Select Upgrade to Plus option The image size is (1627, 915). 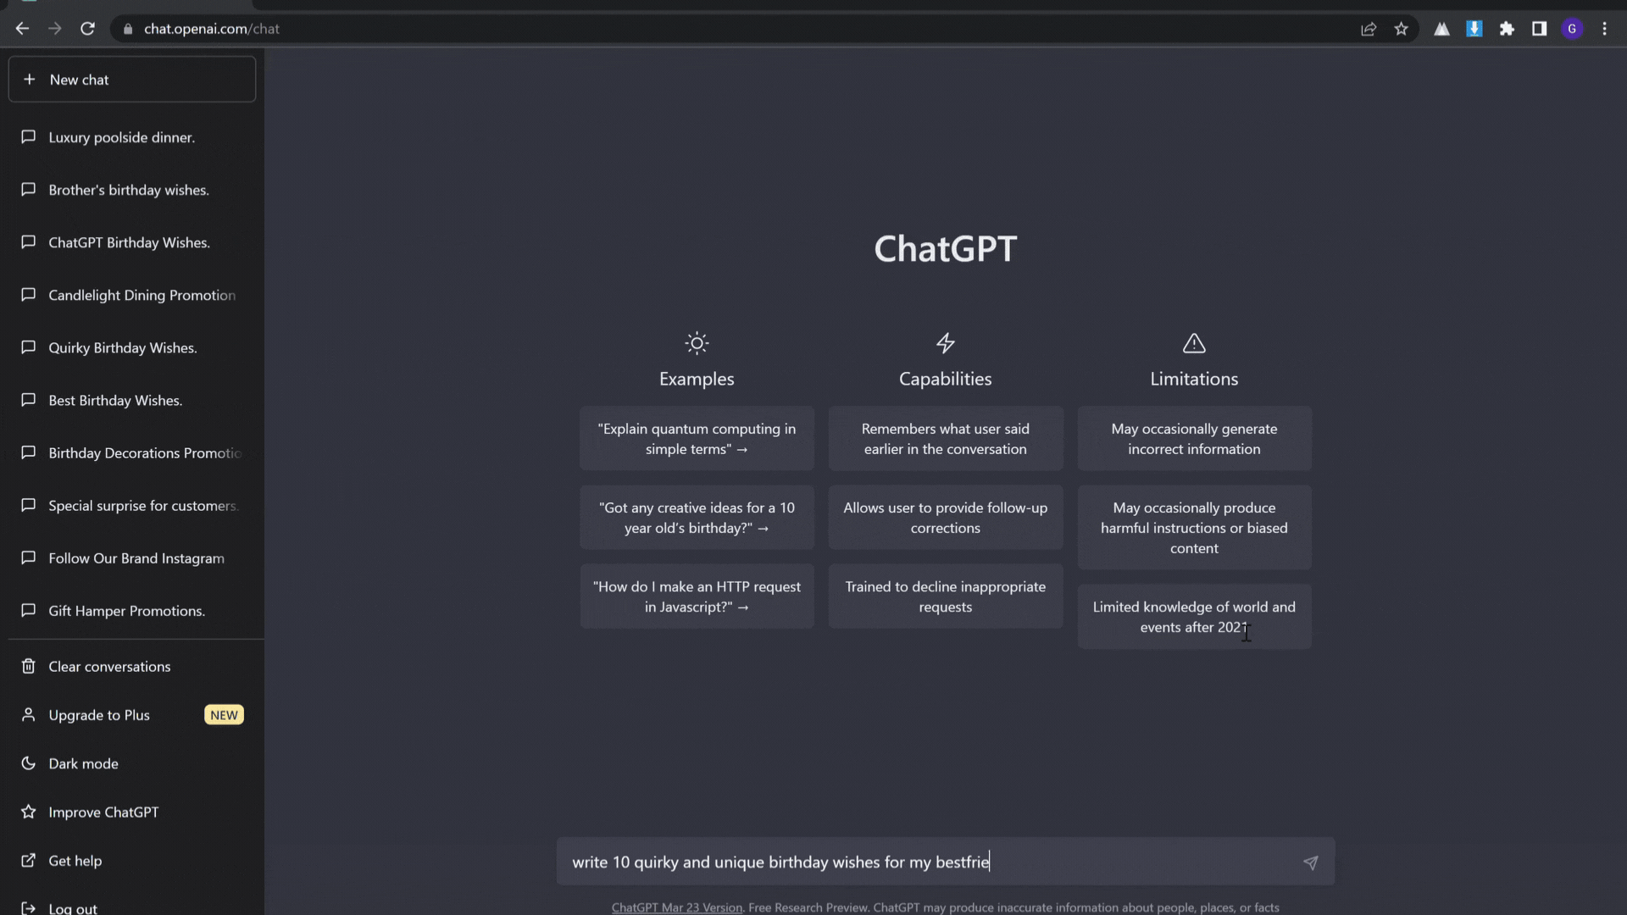99,715
